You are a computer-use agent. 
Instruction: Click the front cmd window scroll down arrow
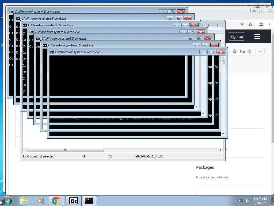point(223,134)
